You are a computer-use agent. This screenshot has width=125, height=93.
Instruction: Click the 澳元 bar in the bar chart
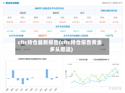(x=27, y=79)
